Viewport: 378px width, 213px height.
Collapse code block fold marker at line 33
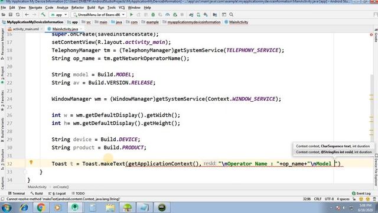pos(25,172)
